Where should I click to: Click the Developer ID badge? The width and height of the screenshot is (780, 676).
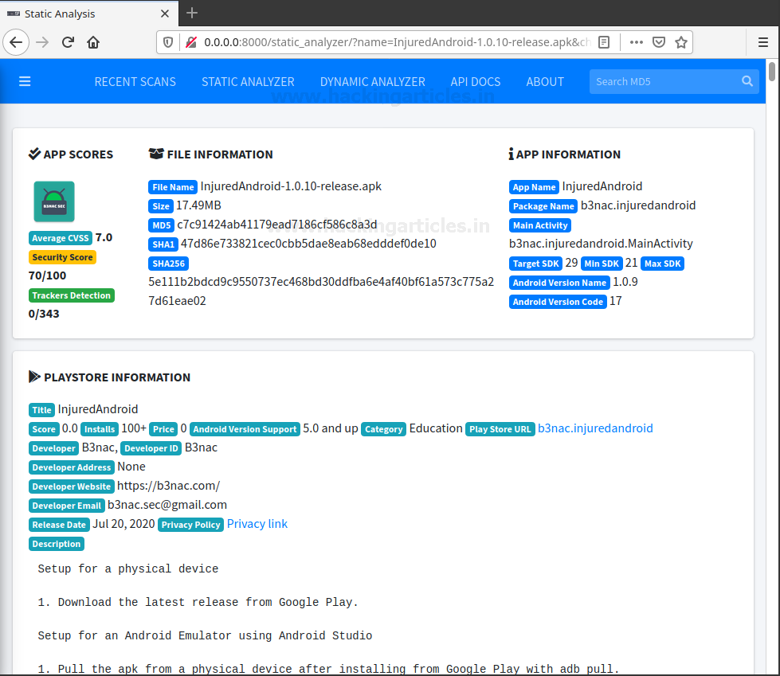click(x=151, y=448)
